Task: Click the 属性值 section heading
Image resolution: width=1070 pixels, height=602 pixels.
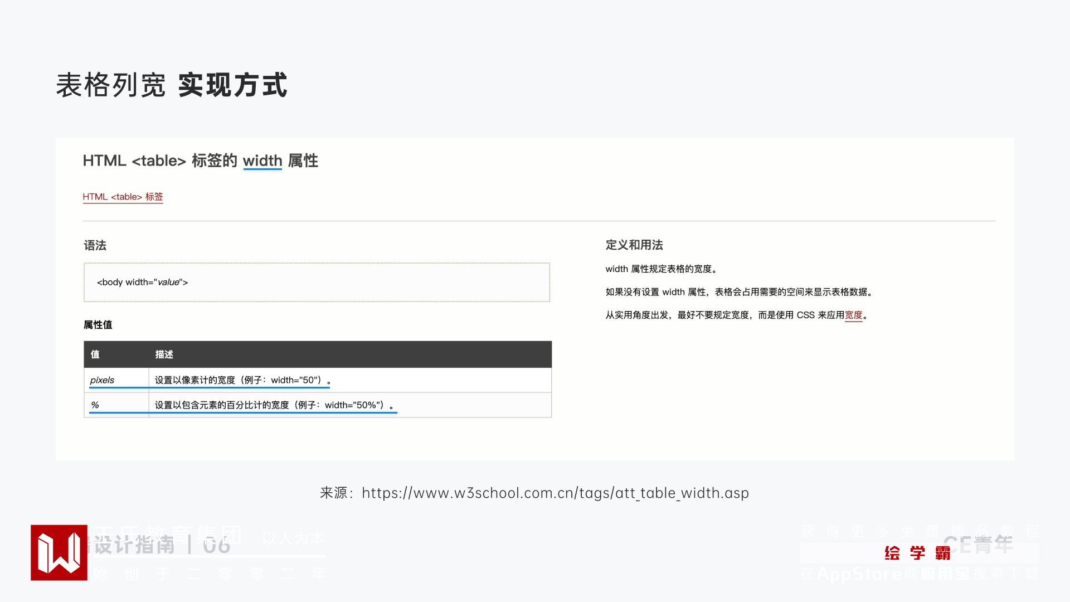Action: click(98, 325)
